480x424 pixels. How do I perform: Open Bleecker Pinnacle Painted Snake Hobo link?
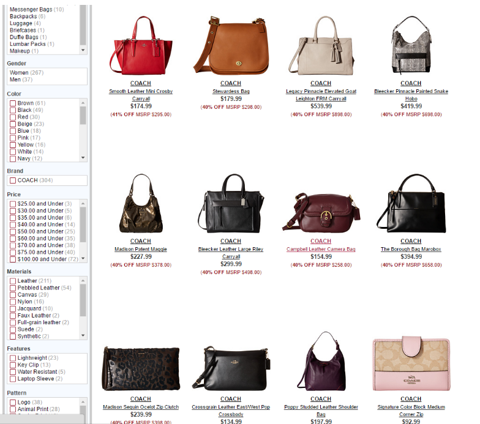click(411, 95)
